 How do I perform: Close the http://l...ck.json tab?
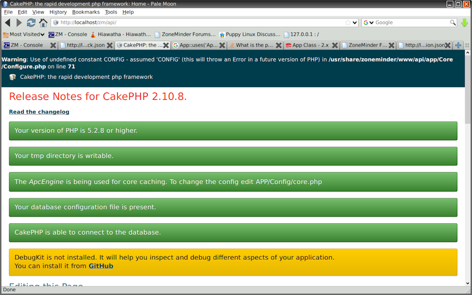click(x=109, y=45)
